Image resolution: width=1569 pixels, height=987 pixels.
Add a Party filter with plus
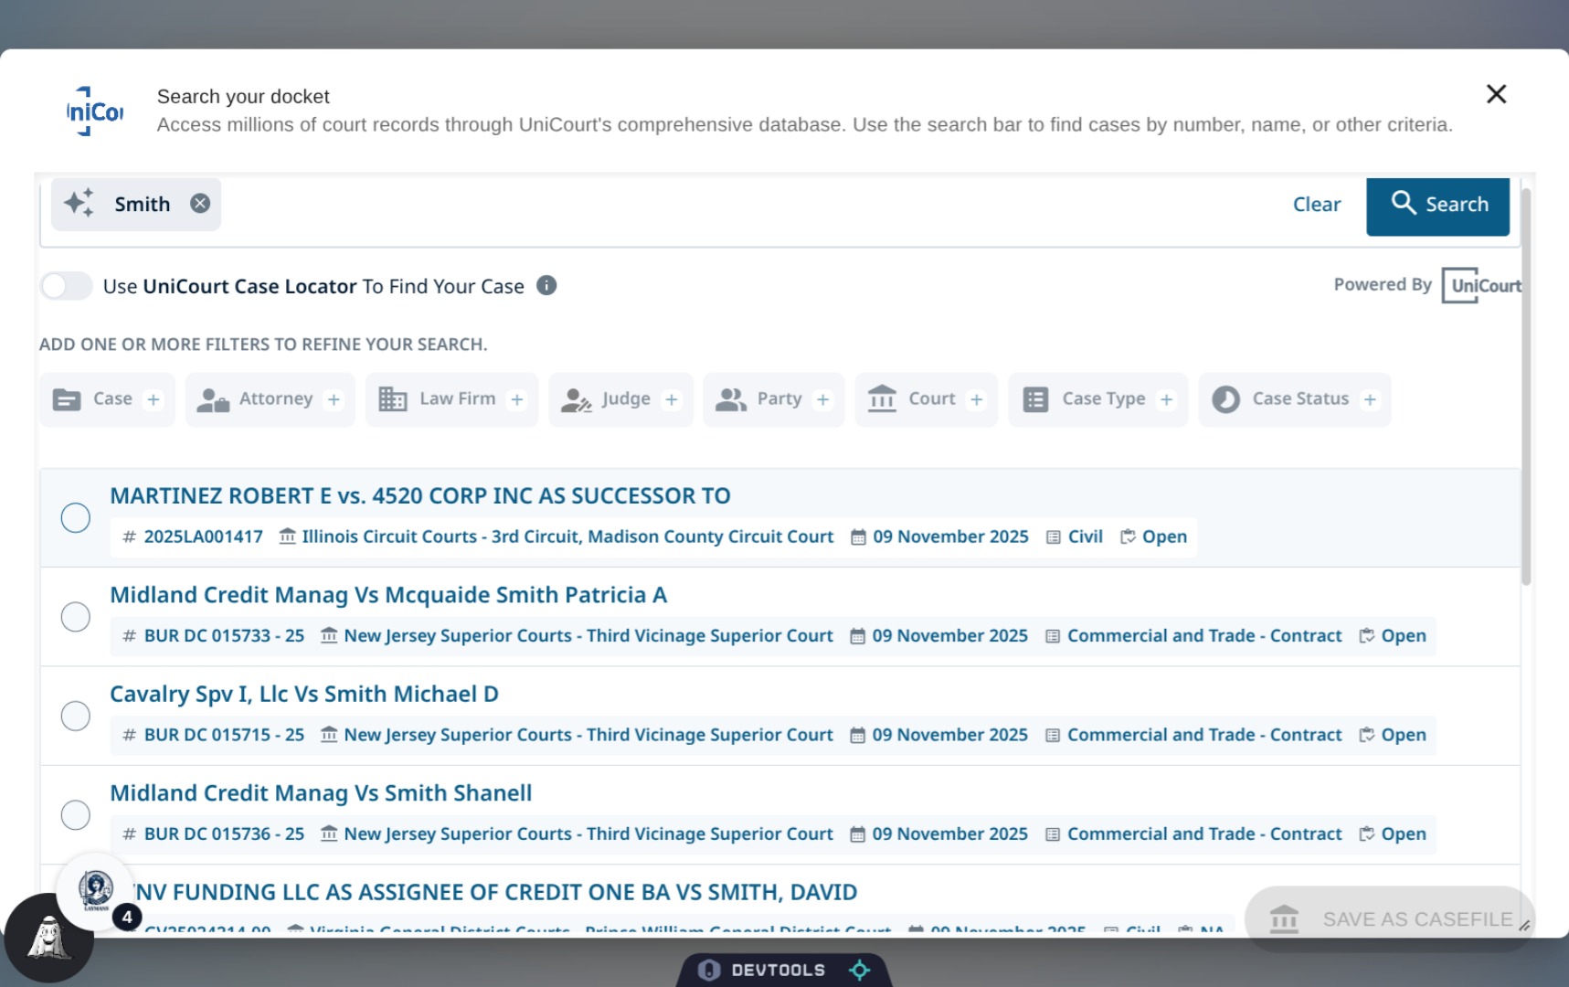(x=823, y=399)
